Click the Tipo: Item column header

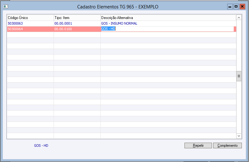pos(77,18)
